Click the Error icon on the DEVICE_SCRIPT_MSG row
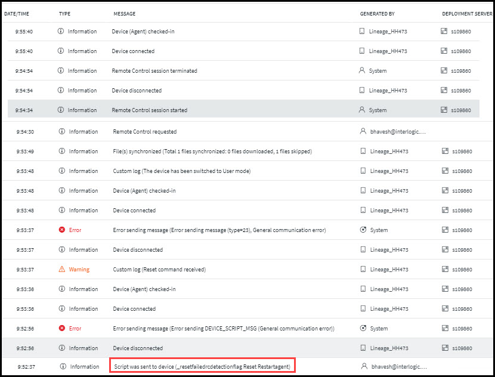The width and height of the screenshot is (495, 377). tap(62, 329)
